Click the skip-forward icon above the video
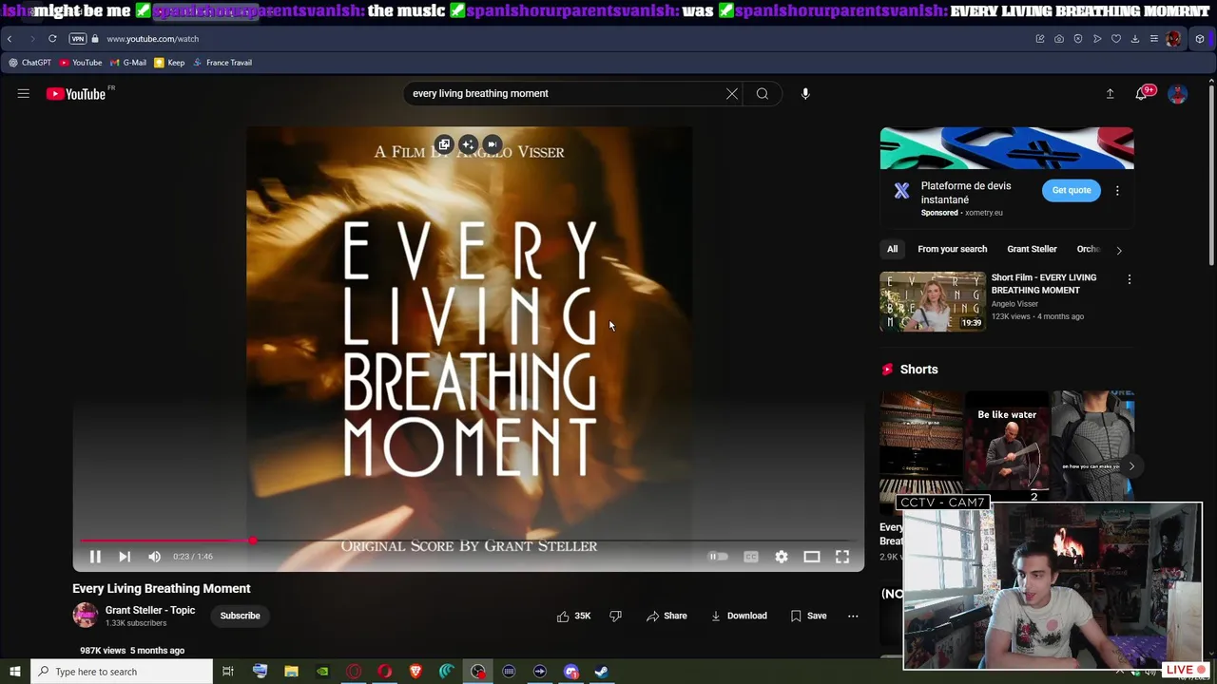 pyautogui.click(x=492, y=144)
